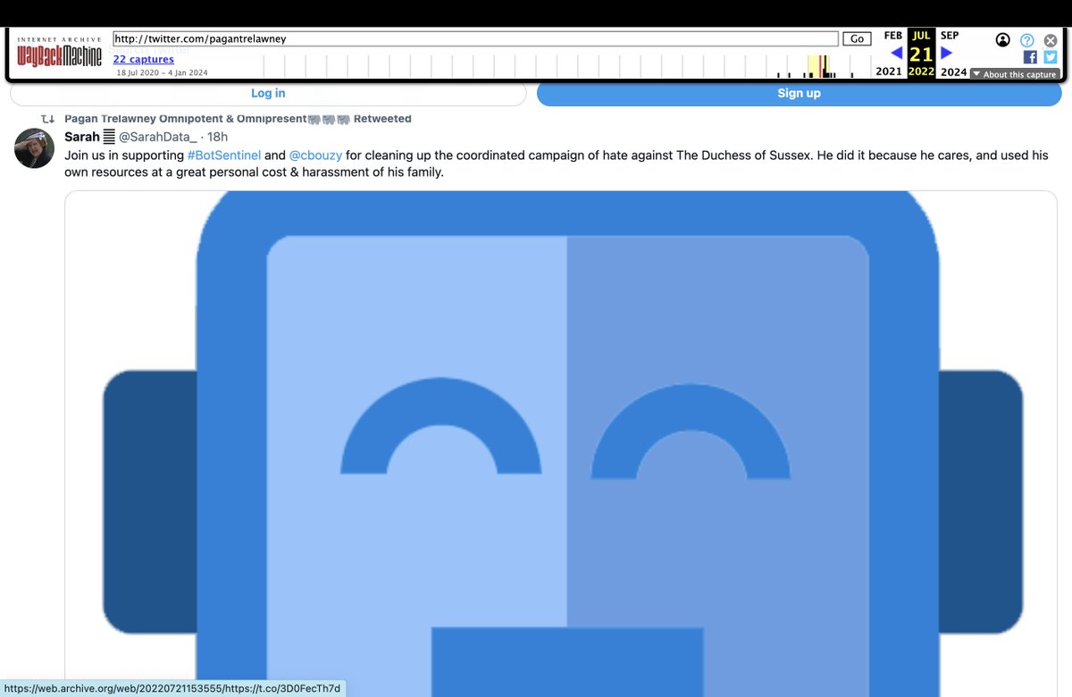
Task: Open the #BotSentinel hashtag
Action: (x=223, y=155)
